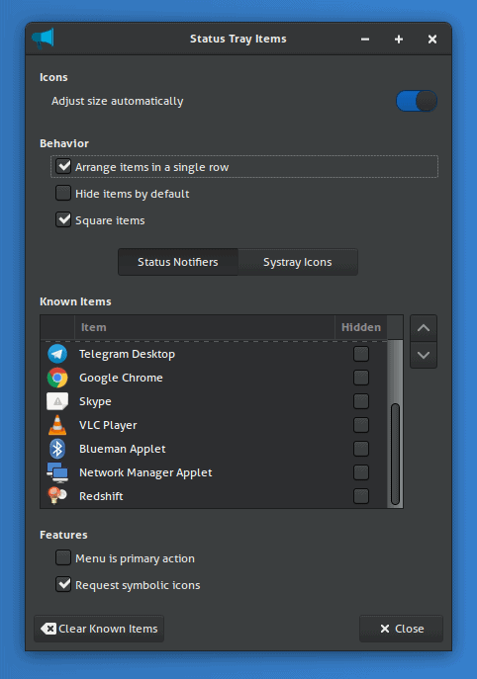Viewport: 477px width, 679px height.
Task: Select the Redshift lightbulb icon
Action: 57,496
